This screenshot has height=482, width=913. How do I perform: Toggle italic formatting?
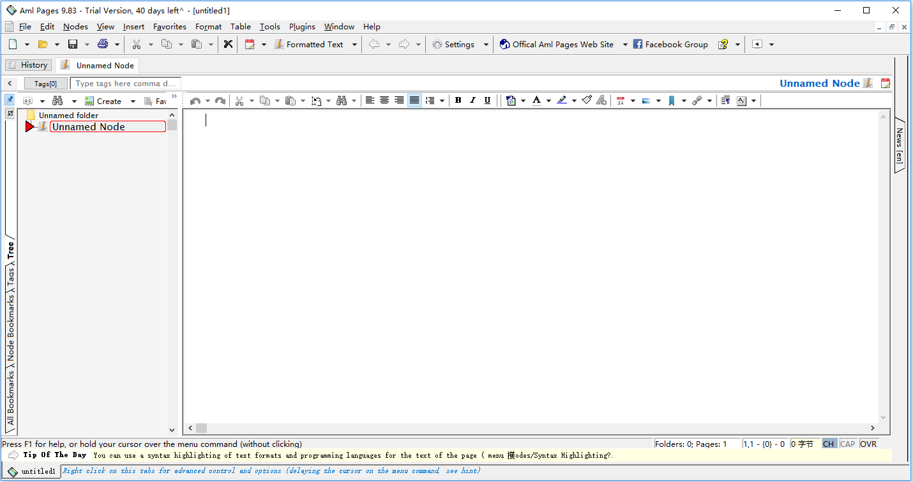pyautogui.click(x=472, y=100)
